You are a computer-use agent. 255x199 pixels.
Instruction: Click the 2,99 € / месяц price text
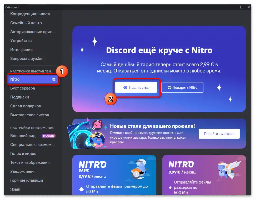[x=92, y=176]
